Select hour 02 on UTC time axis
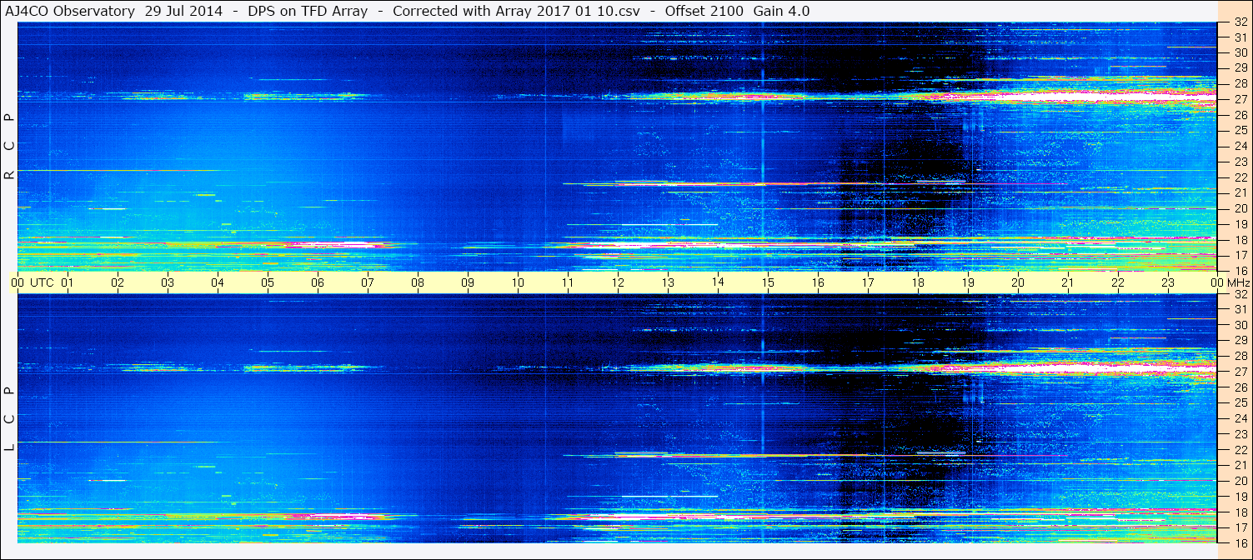1253x560 pixels. (x=118, y=282)
